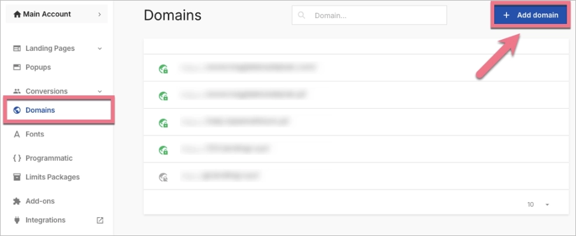Click the Limits Packages archive icon
The height and width of the screenshot is (236, 576).
[x=17, y=177]
